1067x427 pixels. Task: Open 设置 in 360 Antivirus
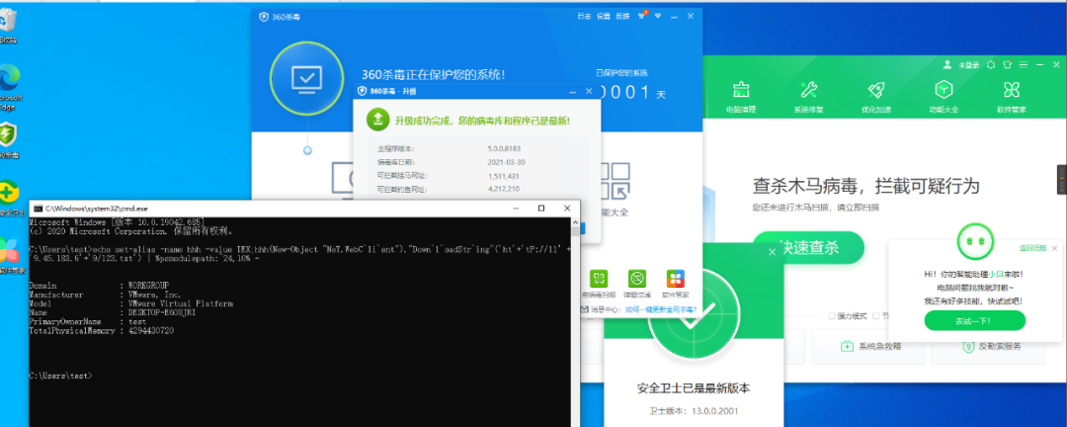pos(603,16)
